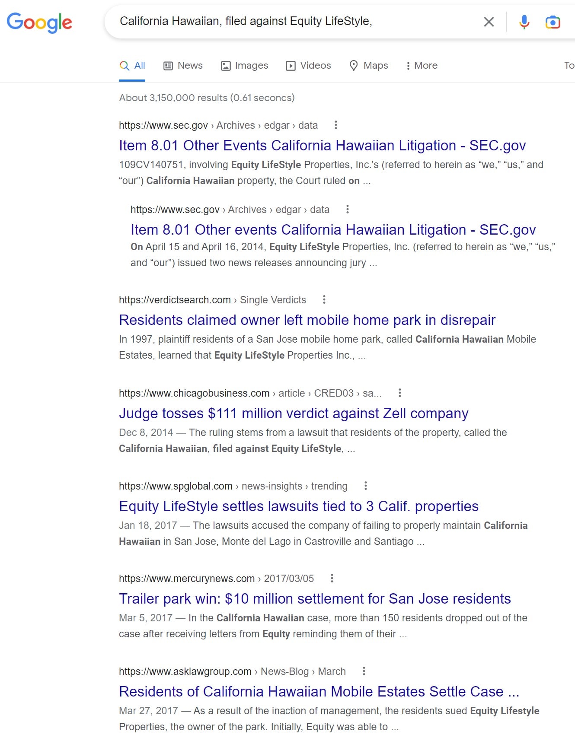
Task: Click the mercurynews.com 2017/03/05 URL
Action: (x=216, y=579)
